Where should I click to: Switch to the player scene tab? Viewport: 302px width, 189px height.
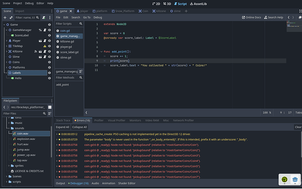(x=82, y=11)
